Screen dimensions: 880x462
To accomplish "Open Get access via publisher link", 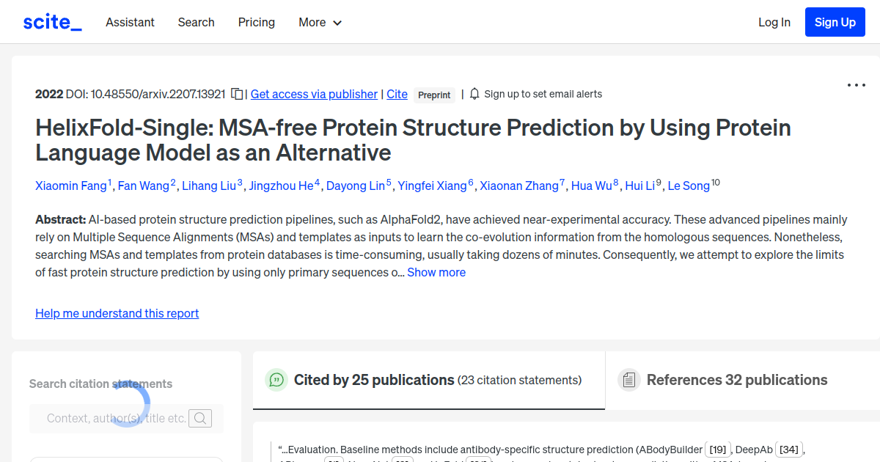I will 314,94.
